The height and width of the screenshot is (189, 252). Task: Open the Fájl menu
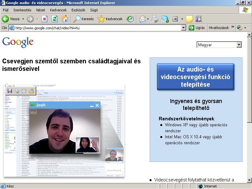[x=5, y=10]
